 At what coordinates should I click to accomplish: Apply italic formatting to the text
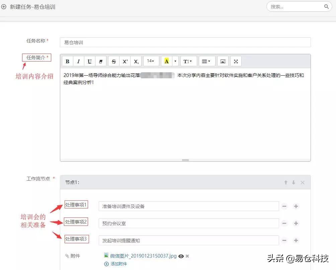[x=78, y=61]
